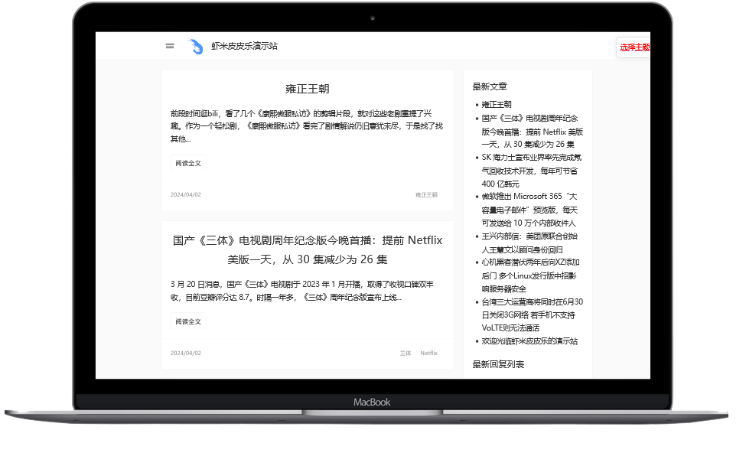Click the 选择主题 theme selector button
This screenshot has height=466, width=746.
[x=634, y=47]
